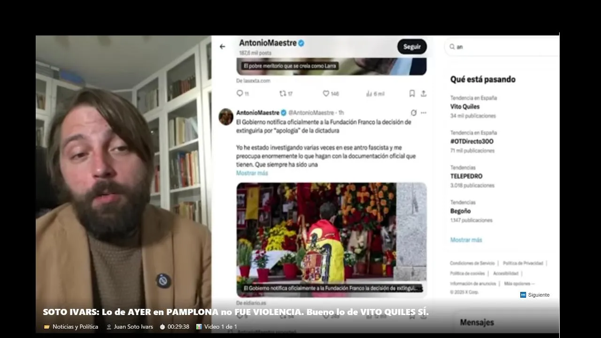Screen dimensions: 601x338
Task: Open the eldiario.es article image
Action: coord(331,240)
